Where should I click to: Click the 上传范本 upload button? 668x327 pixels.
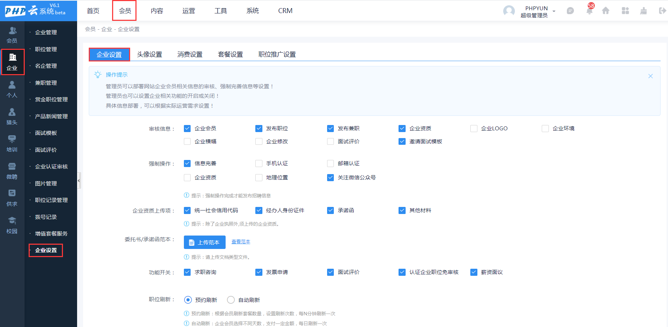tap(205, 242)
